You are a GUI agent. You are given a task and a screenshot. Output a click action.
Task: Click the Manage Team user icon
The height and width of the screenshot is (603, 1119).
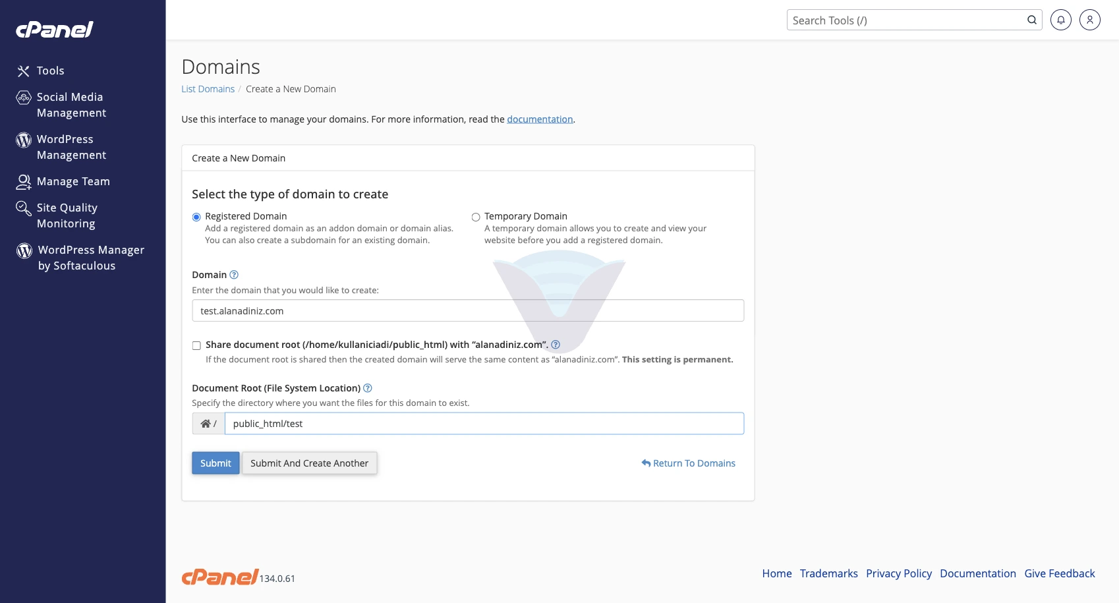click(24, 182)
